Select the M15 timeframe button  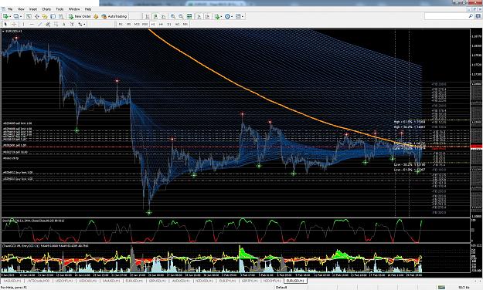(x=137, y=24)
